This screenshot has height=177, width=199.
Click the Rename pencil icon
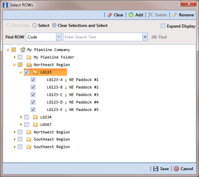click(x=175, y=15)
